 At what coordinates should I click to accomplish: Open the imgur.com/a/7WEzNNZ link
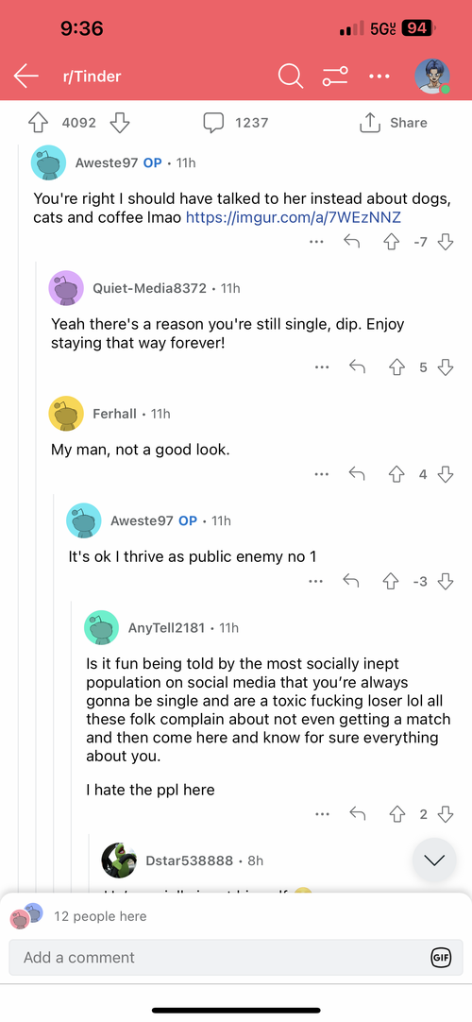(x=293, y=217)
